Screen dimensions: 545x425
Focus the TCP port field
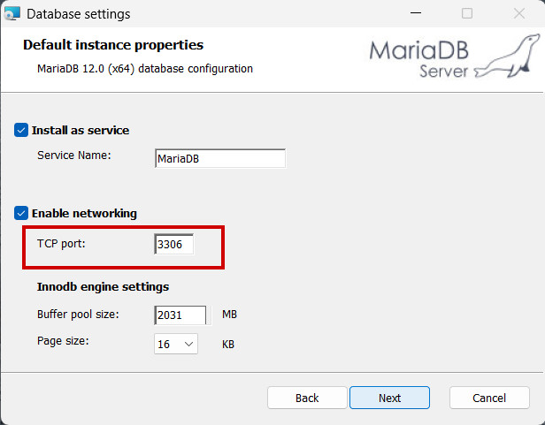(x=173, y=244)
